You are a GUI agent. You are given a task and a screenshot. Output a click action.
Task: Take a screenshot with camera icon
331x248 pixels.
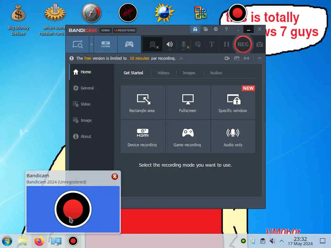pos(260,45)
